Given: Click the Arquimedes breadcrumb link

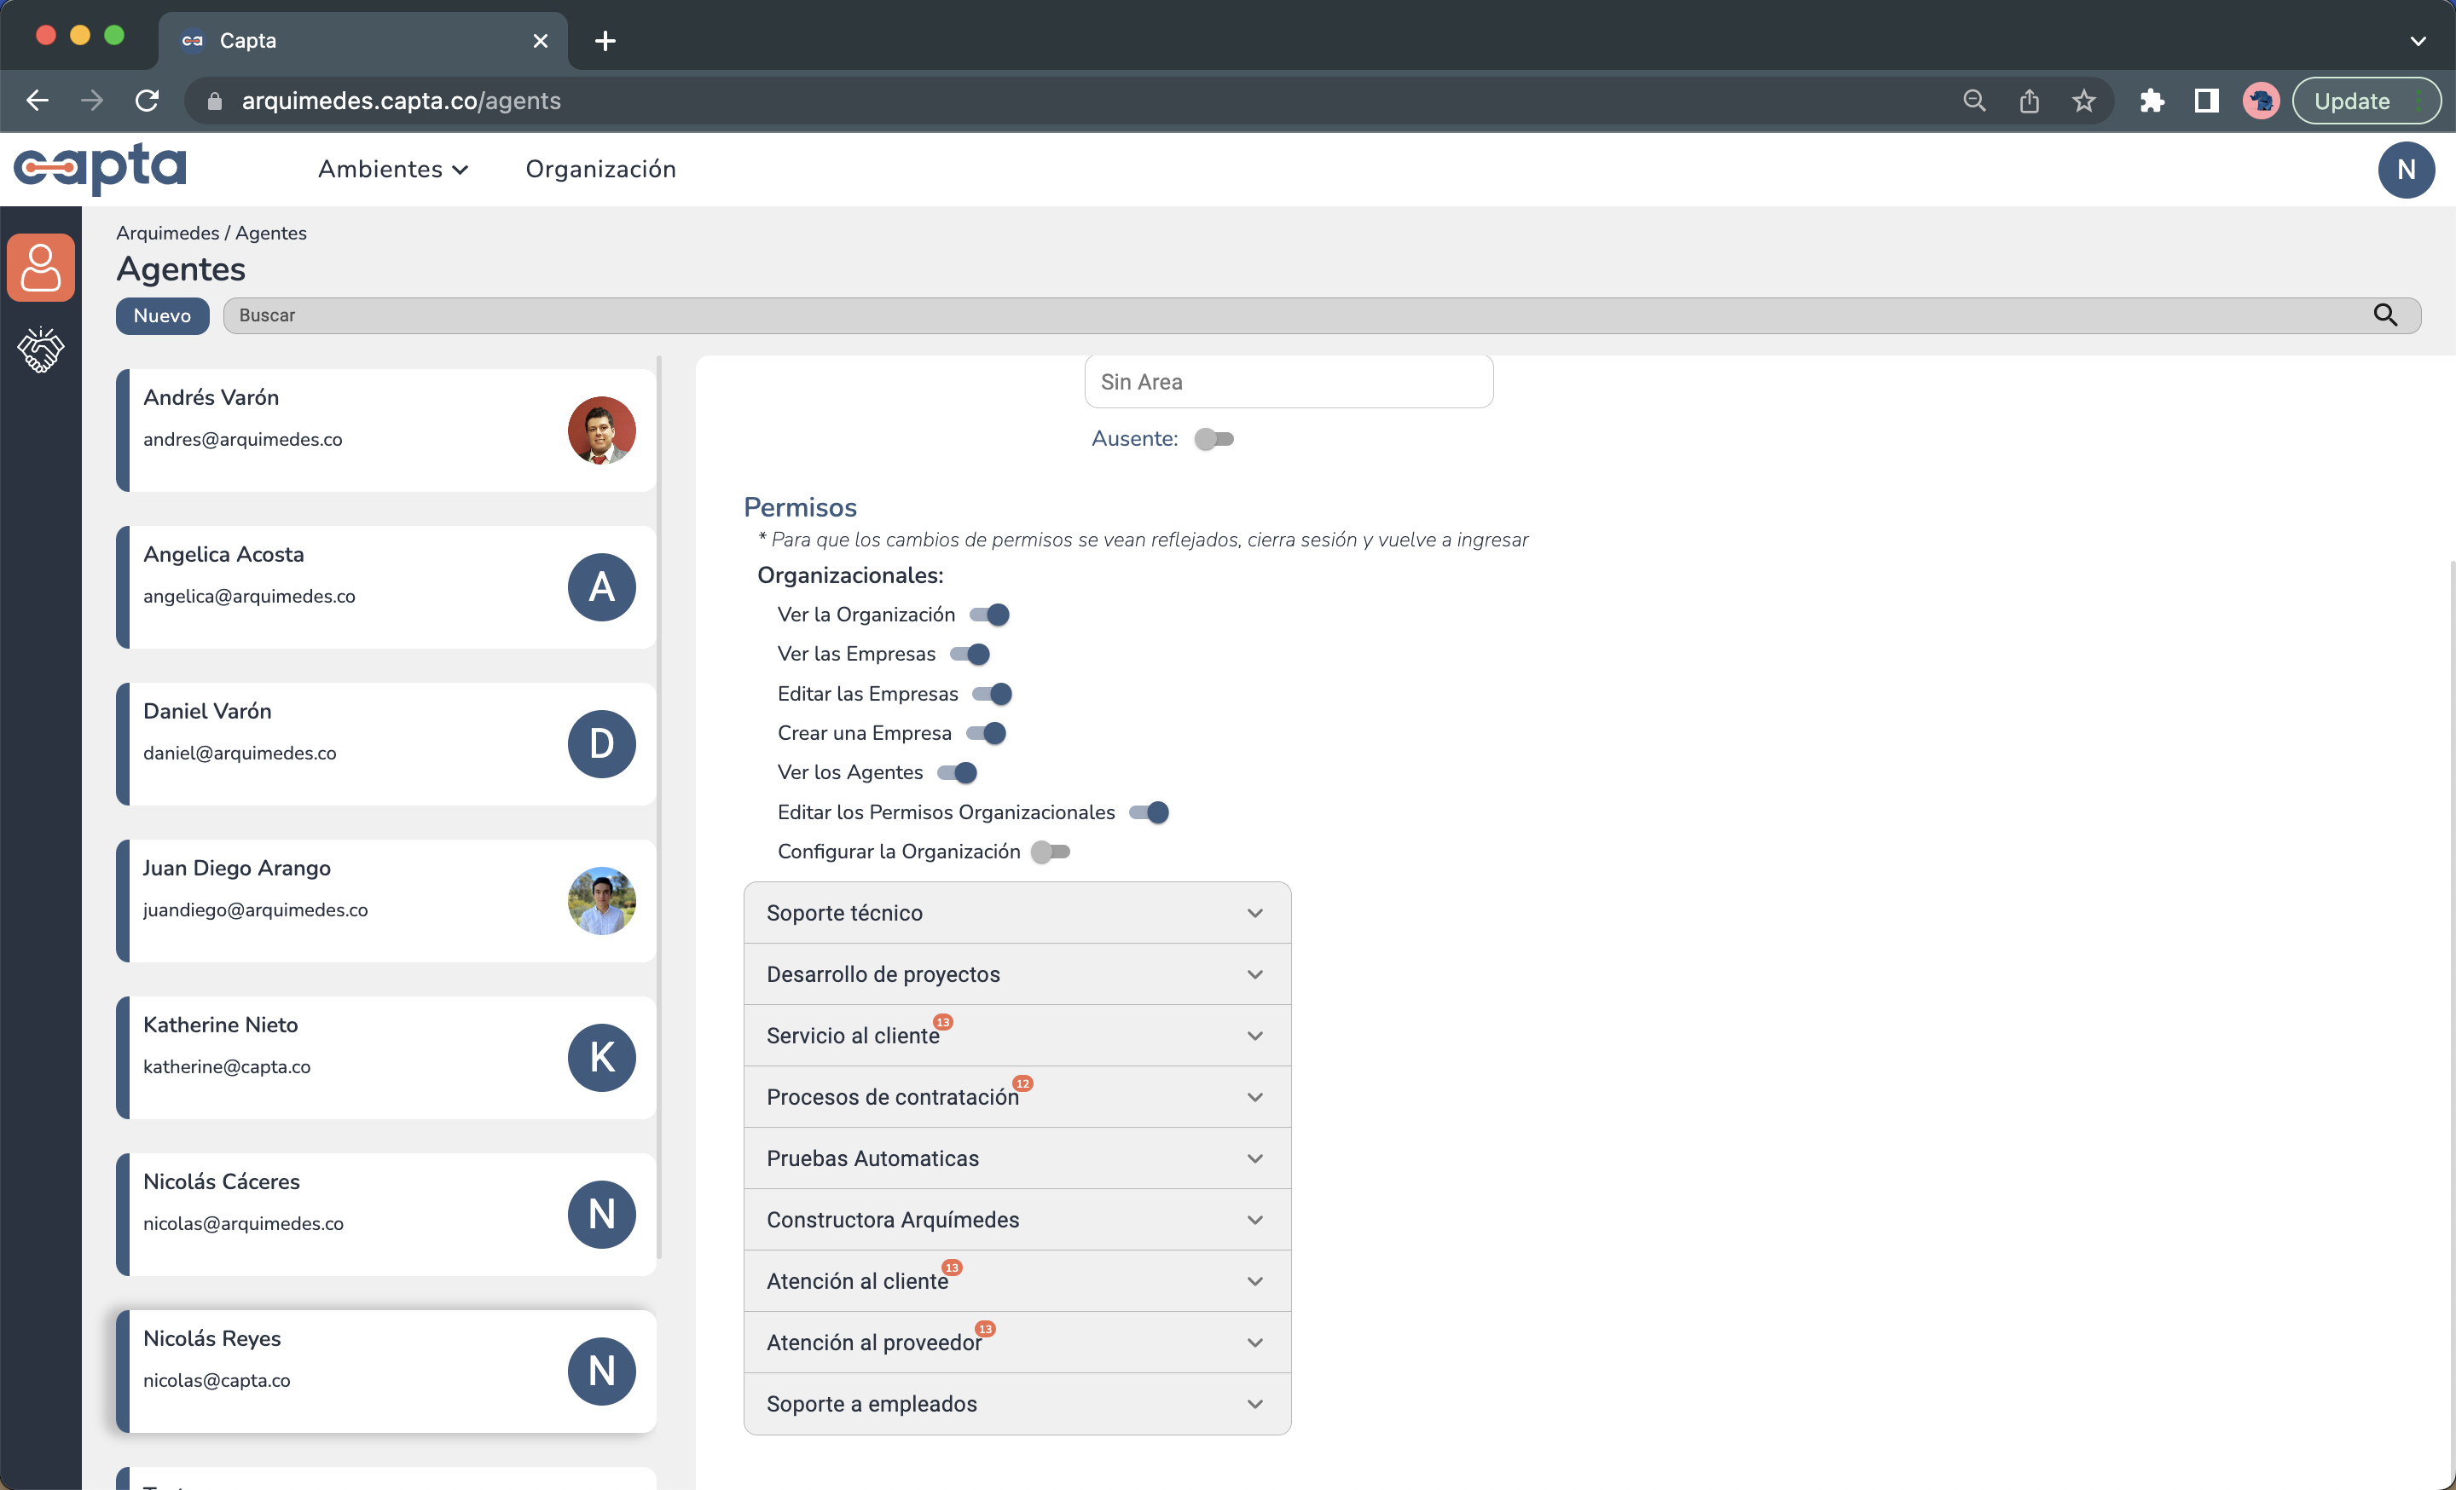Looking at the screenshot, I should pyautogui.click(x=166, y=233).
